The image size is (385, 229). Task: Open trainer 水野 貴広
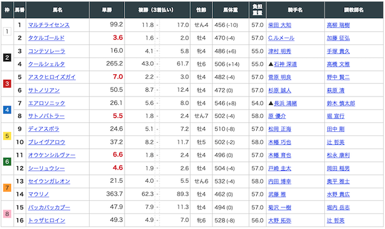pos(338,194)
